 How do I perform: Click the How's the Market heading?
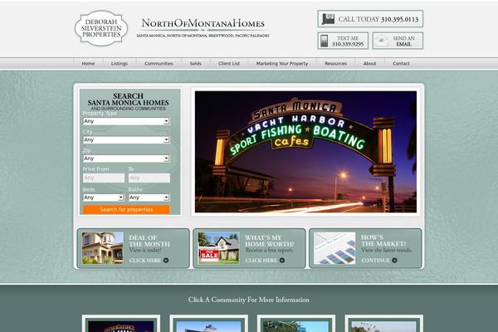[383, 241]
